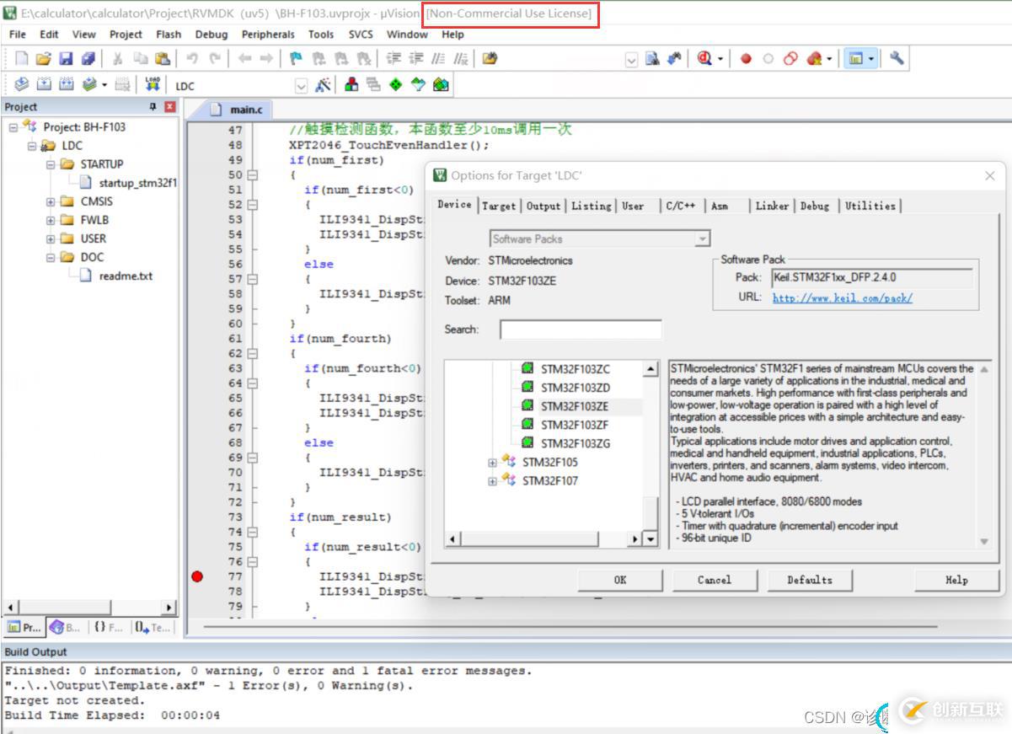Expand the USER folder in project tree
The height and width of the screenshot is (734, 1012).
51,238
